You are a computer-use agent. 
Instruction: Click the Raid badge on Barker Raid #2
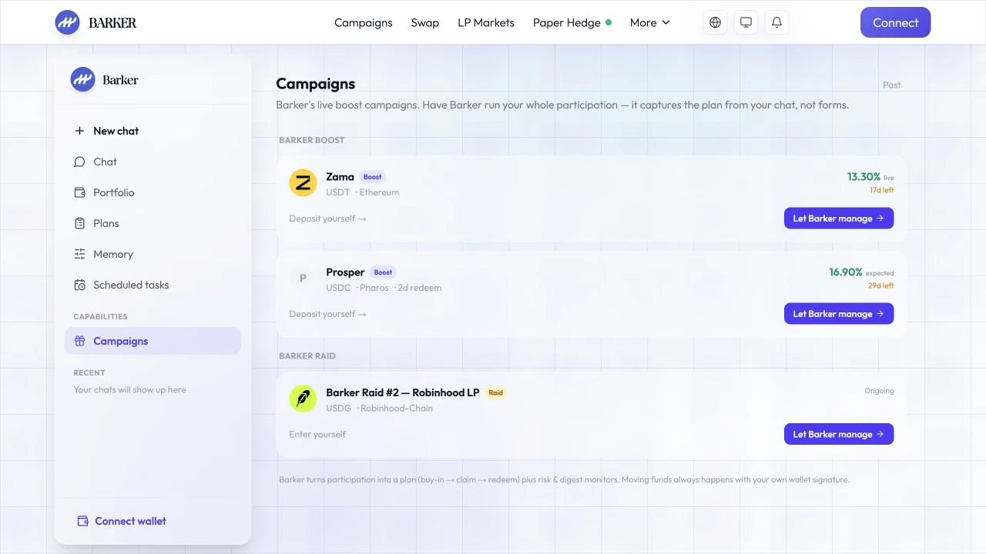tap(496, 392)
